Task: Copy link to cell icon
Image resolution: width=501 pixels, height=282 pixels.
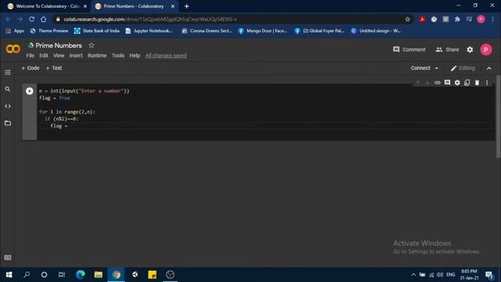Action: (x=438, y=83)
